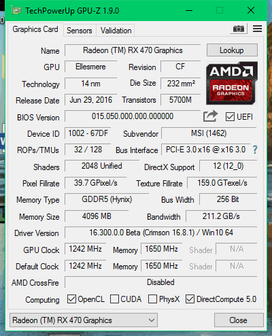Image resolution: width=272 pixels, height=336 pixels.
Task: Click the Lookup button
Action: click(232, 50)
